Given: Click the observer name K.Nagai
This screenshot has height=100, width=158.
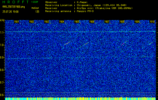Looking at the screenshot, I should (82, 2).
